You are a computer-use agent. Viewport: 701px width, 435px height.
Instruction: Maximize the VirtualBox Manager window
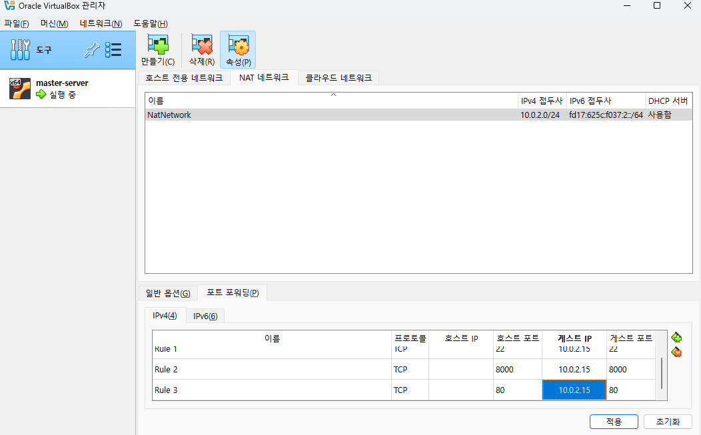(x=657, y=6)
